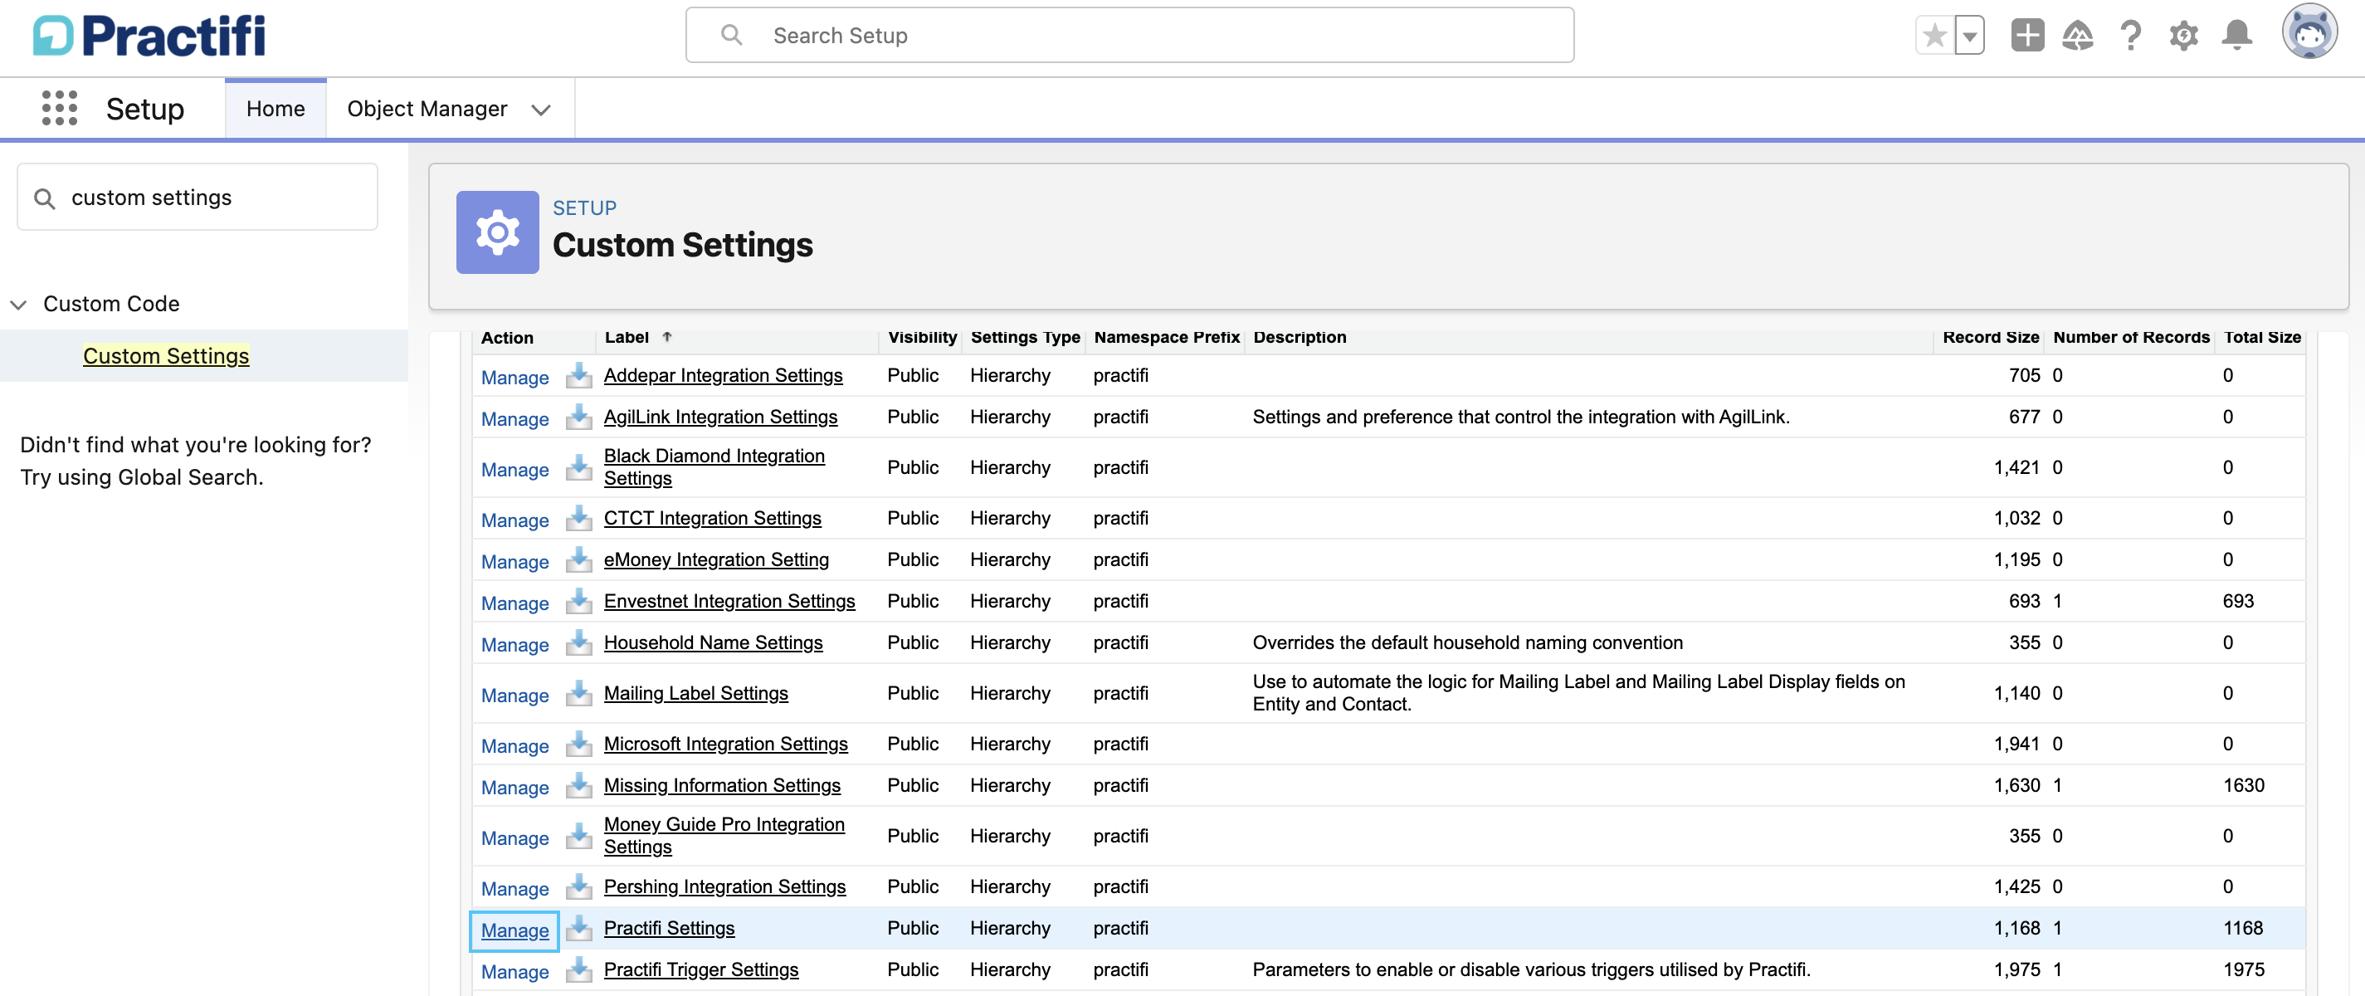Open Microsoft Integration Settings label link

[x=725, y=744]
